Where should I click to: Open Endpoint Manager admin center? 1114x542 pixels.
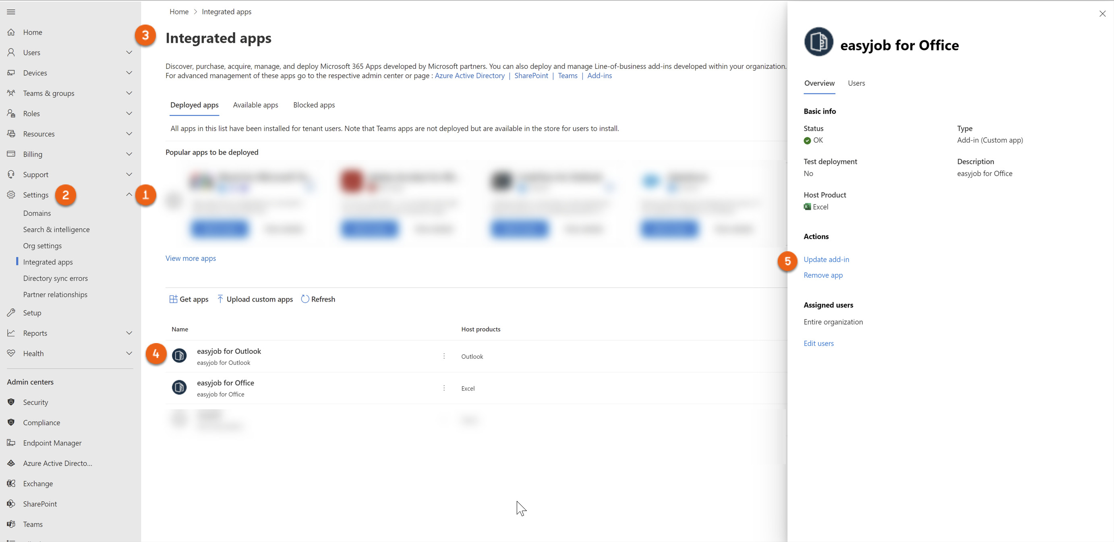coord(52,443)
